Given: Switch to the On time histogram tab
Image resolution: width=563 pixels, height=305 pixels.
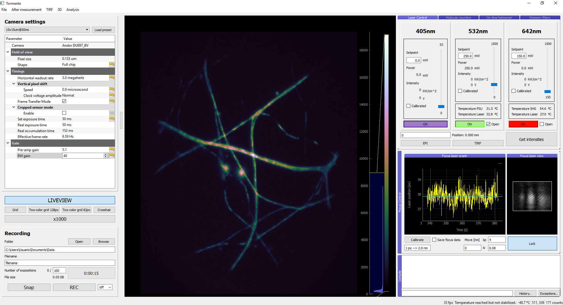Looking at the screenshot, I should (499, 18).
